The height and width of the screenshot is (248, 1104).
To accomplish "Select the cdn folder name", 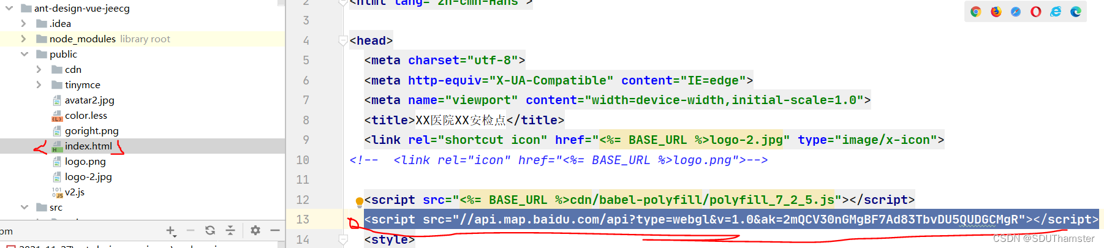I will [x=73, y=70].
